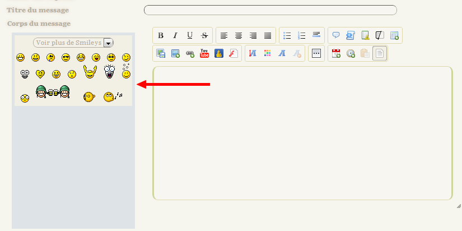Justify the text
Image resolution: width=462 pixels, height=231 pixels.
[x=268, y=36]
